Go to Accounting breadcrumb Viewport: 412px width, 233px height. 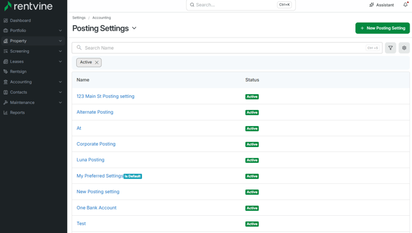pos(101,18)
